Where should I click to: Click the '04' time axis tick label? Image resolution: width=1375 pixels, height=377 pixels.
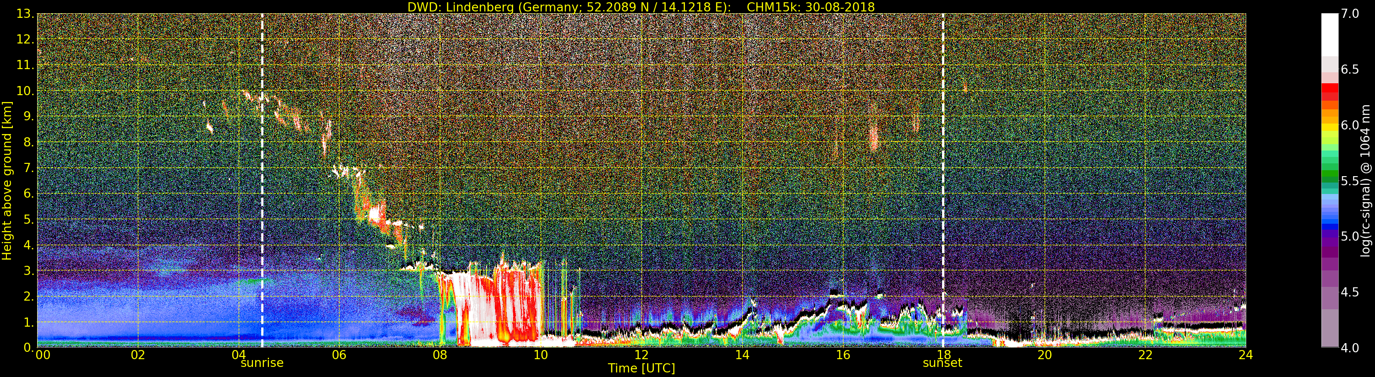pos(239,355)
